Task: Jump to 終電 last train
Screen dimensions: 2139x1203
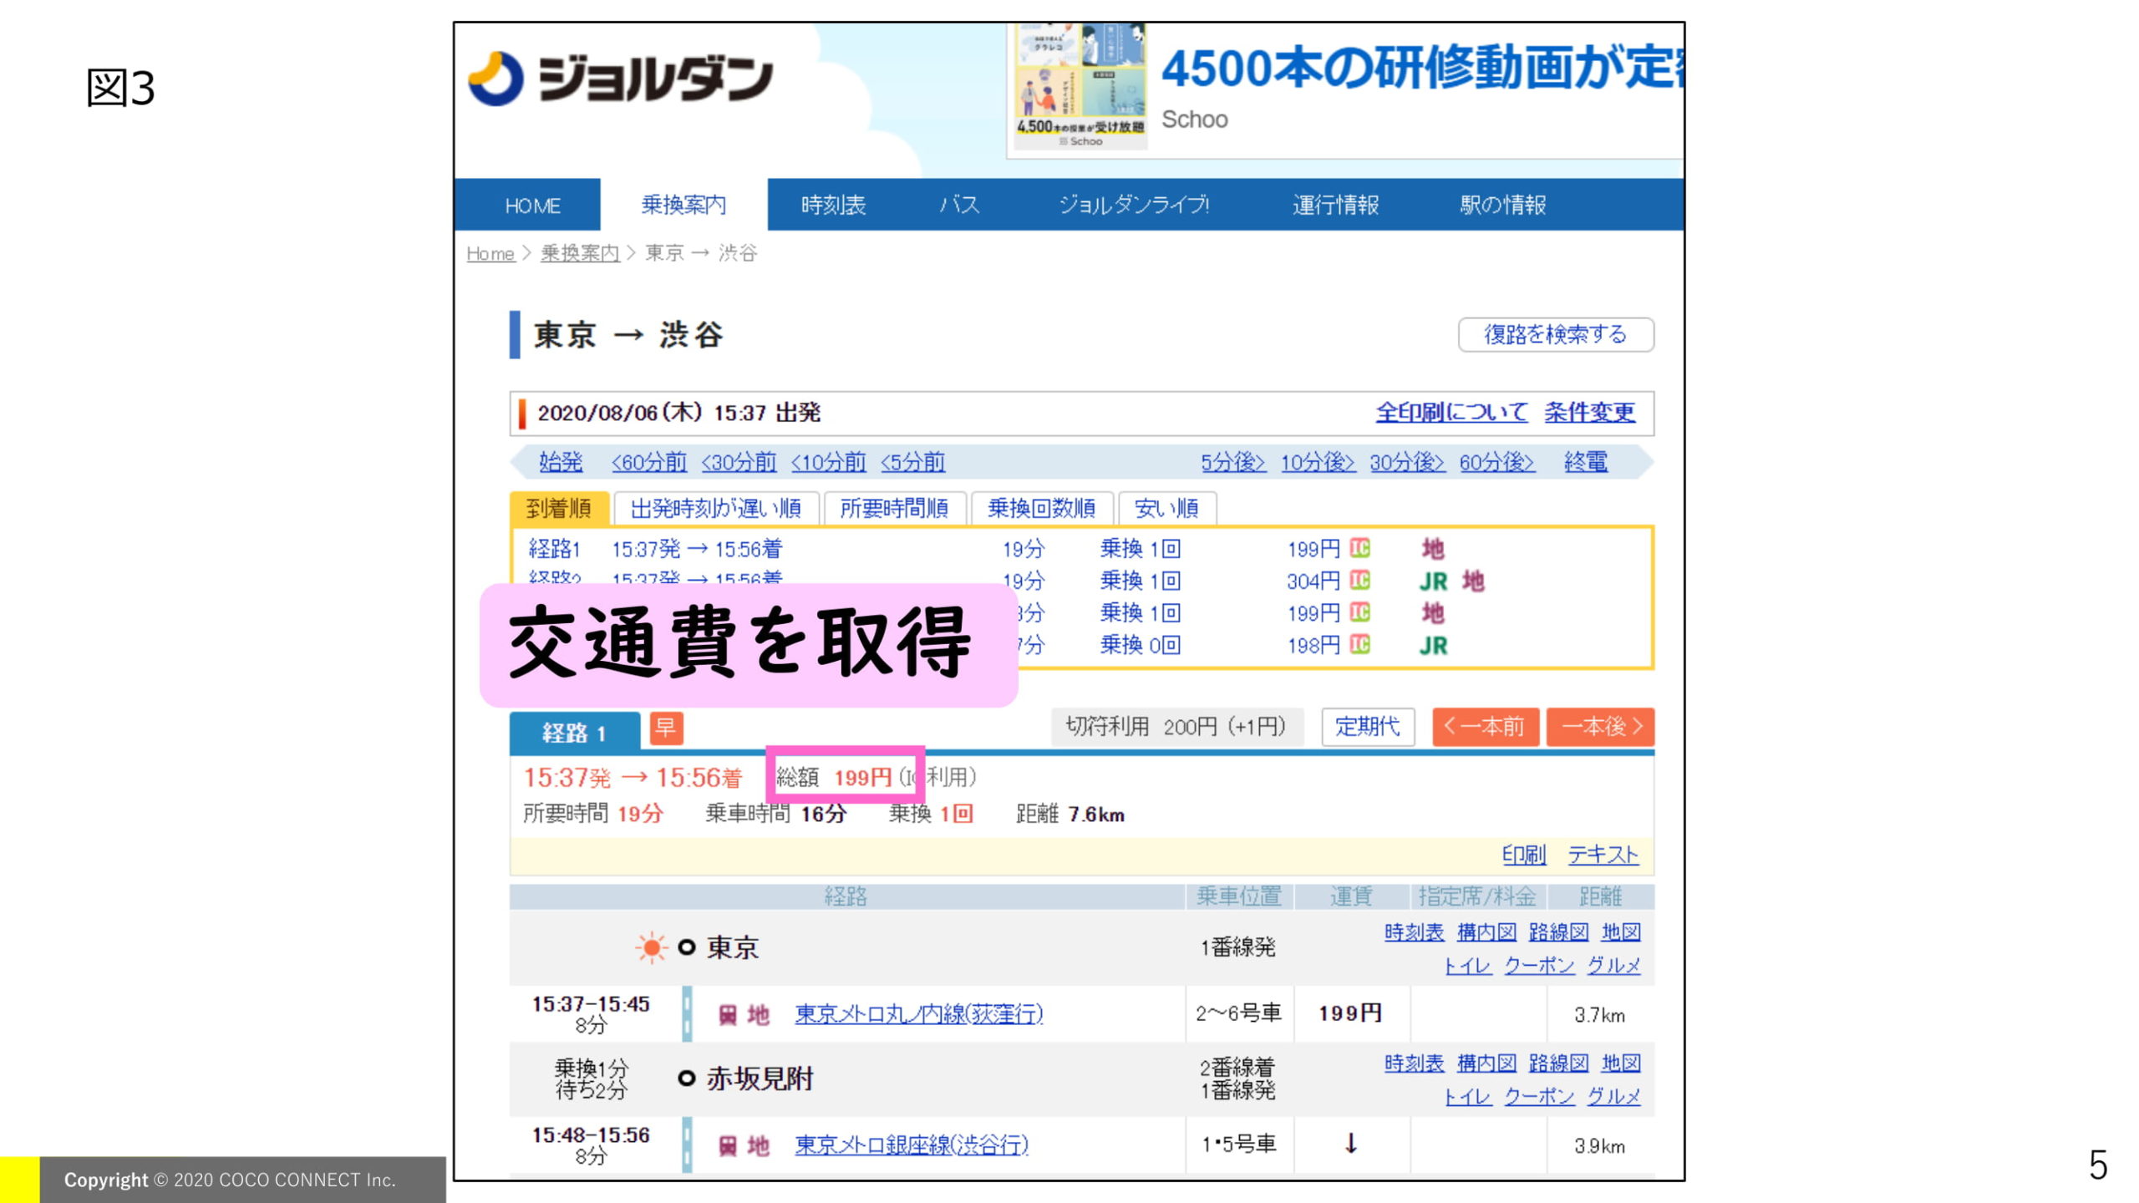Action: 1586,462
